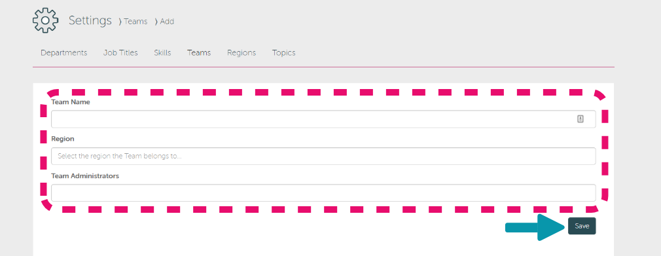Click the Region label
The width and height of the screenshot is (661, 256).
click(x=63, y=139)
